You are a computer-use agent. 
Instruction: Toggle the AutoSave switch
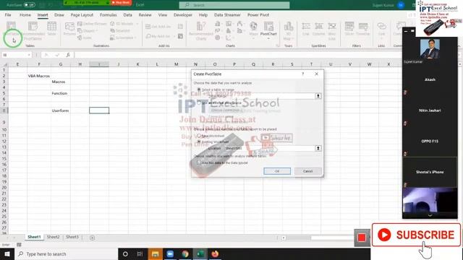(29, 5)
